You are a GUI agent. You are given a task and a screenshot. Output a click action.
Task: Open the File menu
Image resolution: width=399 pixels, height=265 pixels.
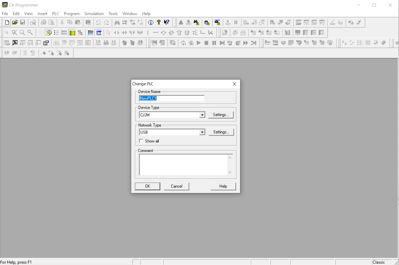coord(5,14)
